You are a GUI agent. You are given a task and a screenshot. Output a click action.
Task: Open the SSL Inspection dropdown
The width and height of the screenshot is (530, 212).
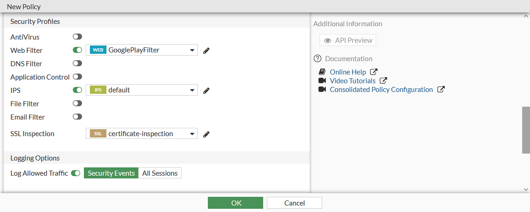(192, 134)
